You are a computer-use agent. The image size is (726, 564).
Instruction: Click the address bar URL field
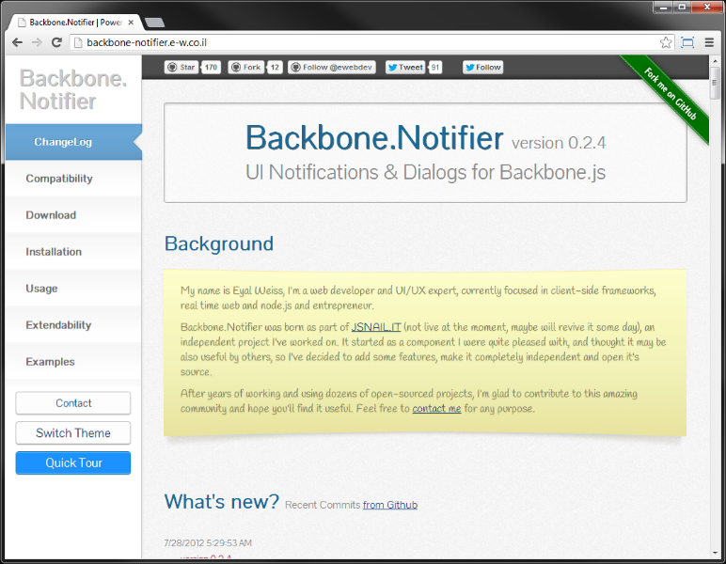tap(371, 42)
